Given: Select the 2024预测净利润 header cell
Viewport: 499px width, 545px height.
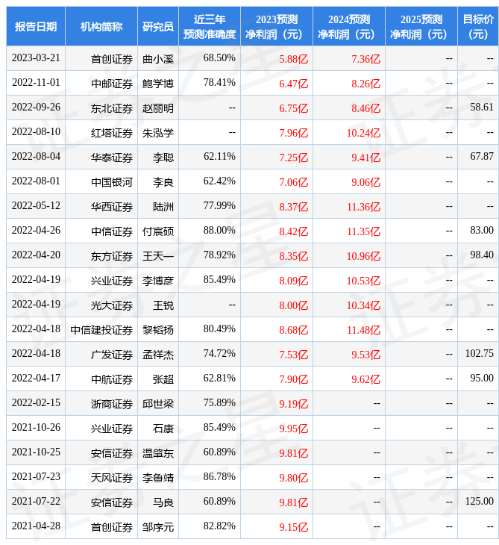Looking at the screenshot, I should click(x=349, y=26).
